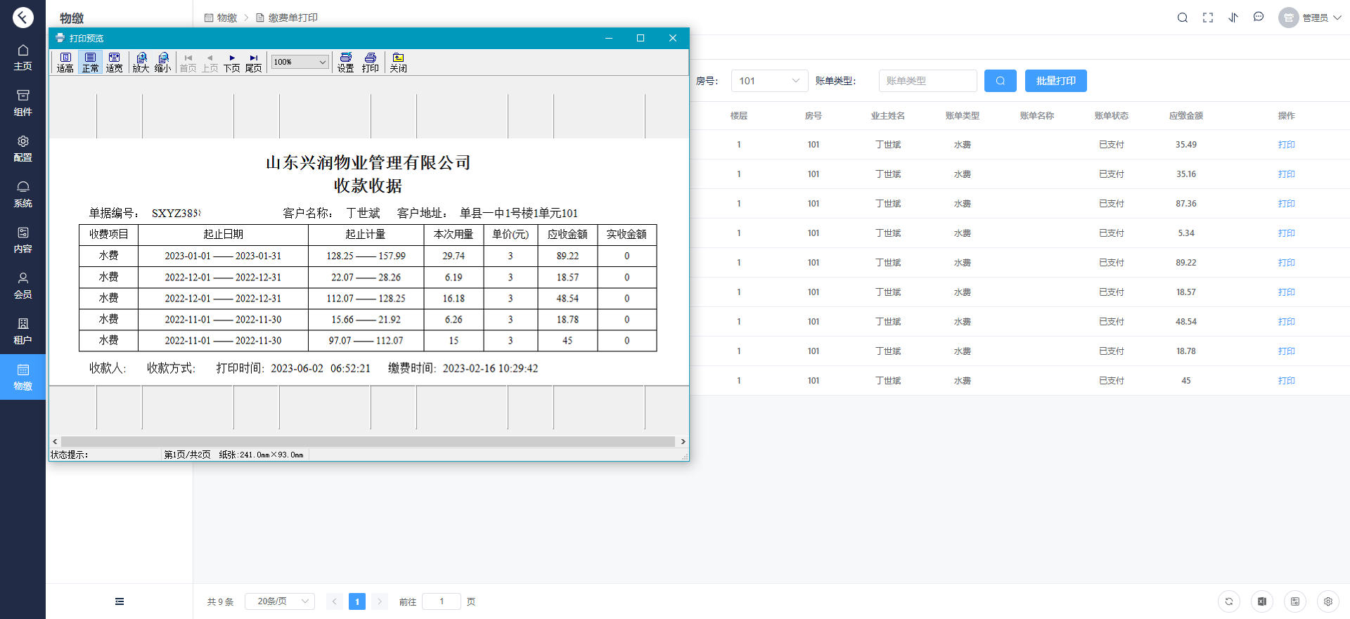Click the preview horizontal scrollbar track
The height and width of the screenshot is (619, 1350).
click(368, 441)
